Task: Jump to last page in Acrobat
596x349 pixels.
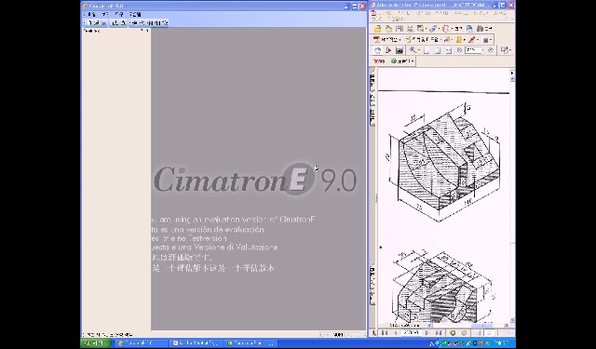Action: pyautogui.click(x=439, y=333)
